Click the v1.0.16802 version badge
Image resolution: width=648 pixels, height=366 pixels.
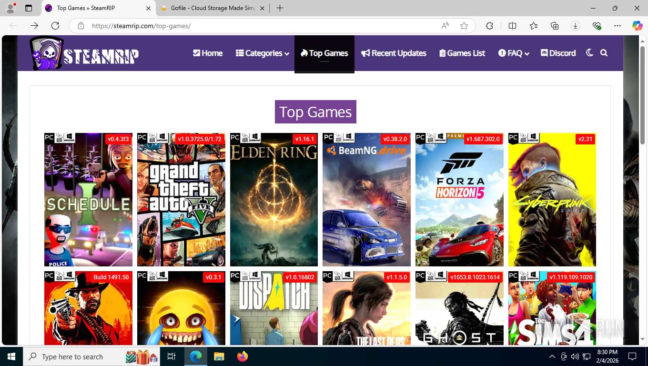[300, 277]
